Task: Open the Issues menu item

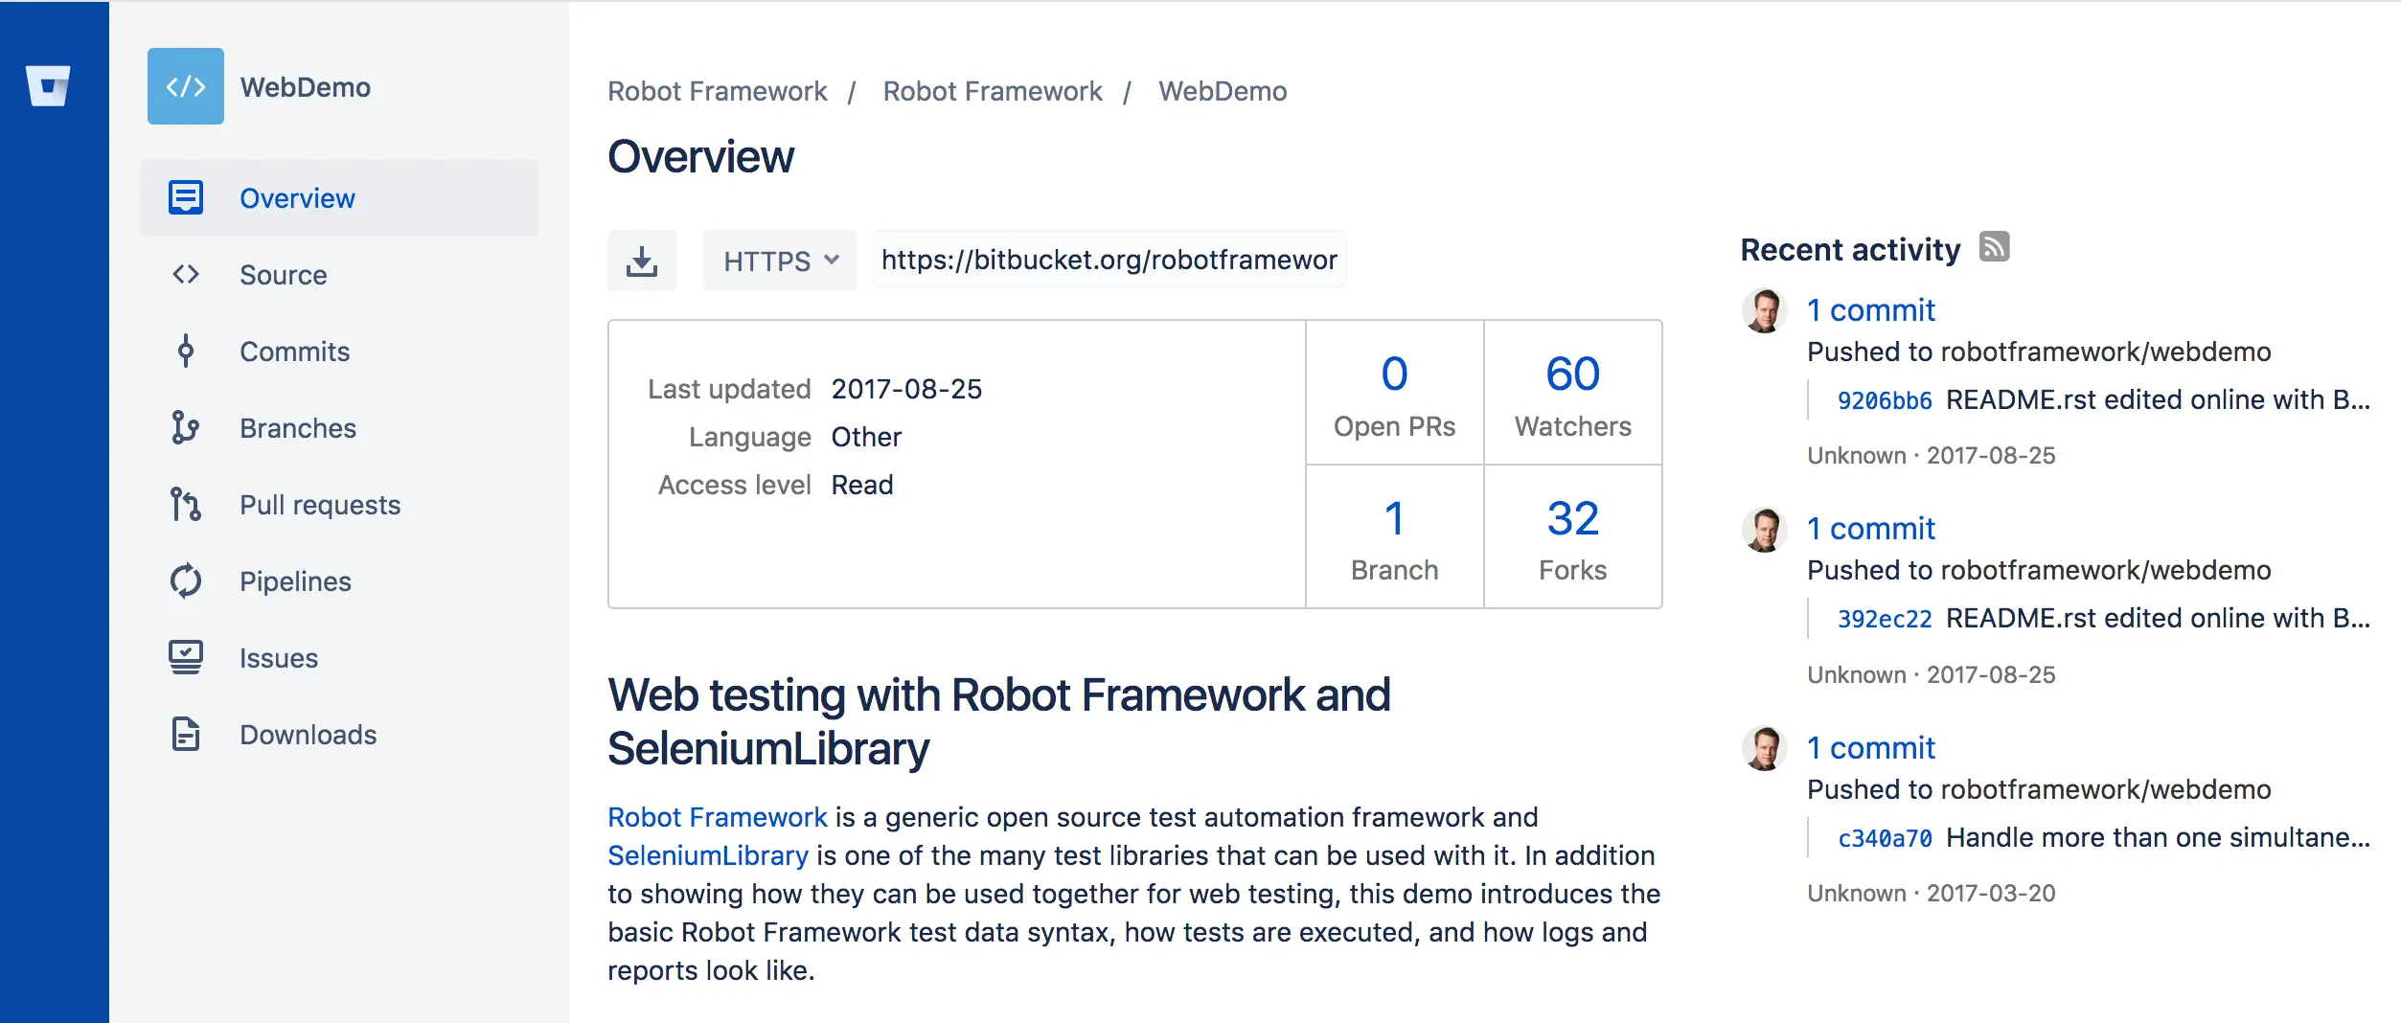Action: (278, 658)
